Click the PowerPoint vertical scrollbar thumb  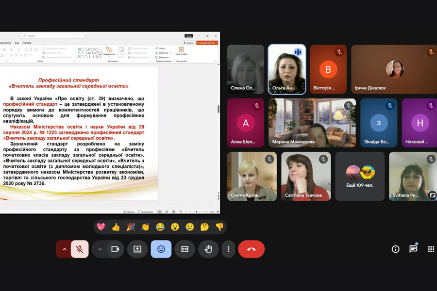[x=218, y=109]
